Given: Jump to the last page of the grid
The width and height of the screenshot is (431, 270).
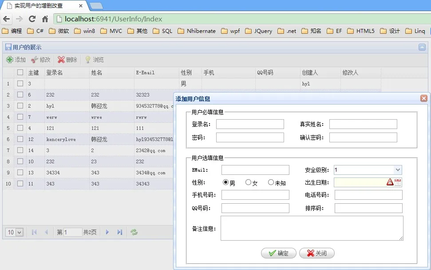Looking at the screenshot, I should click(x=119, y=232).
